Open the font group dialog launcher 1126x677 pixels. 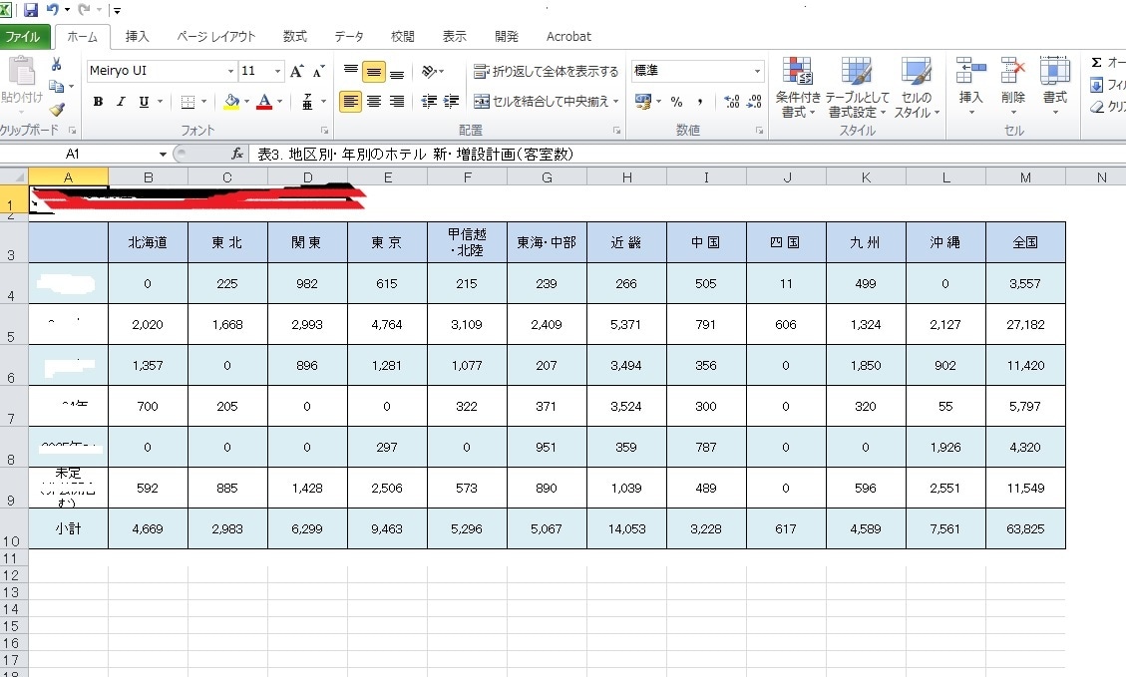(x=324, y=130)
